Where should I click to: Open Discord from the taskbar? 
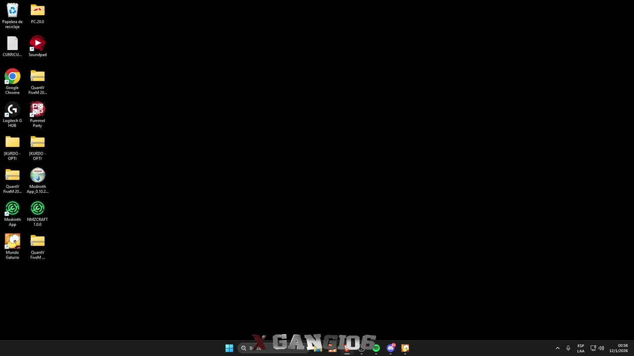pyautogui.click(x=391, y=348)
